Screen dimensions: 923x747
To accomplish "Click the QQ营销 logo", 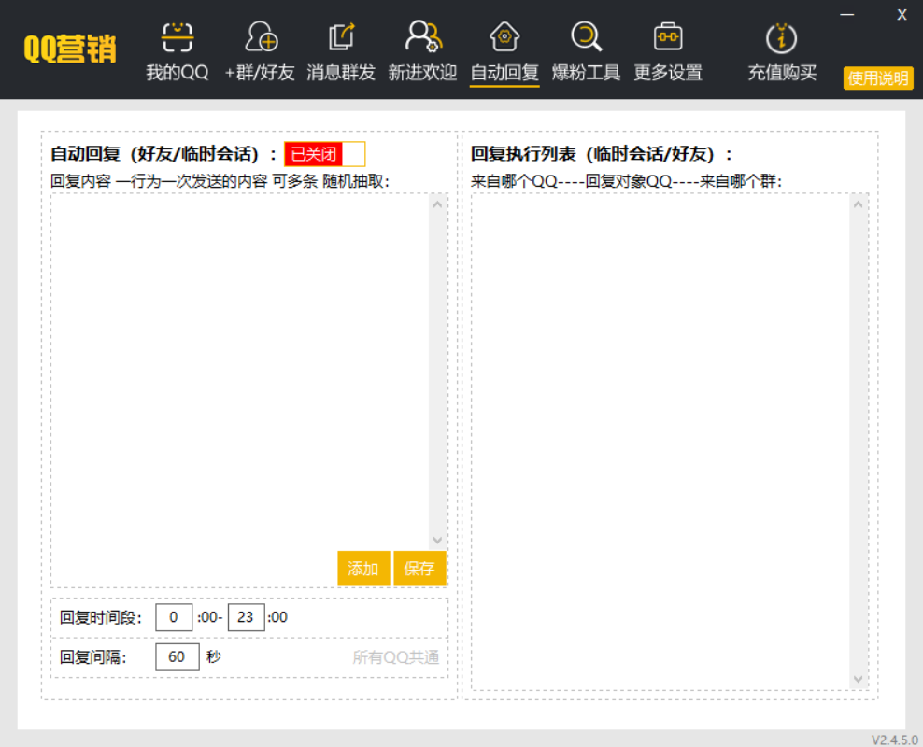I will (x=70, y=49).
